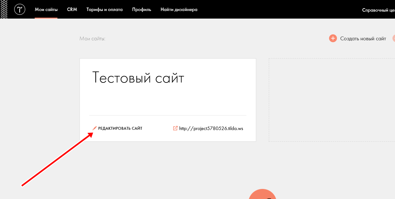
Task: Click the external link icon beside the project URL
Action: click(175, 128)
